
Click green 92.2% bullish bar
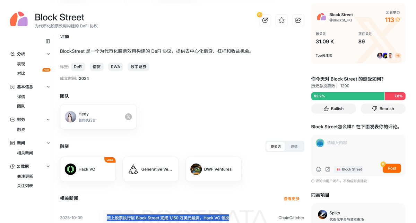[x=348, y=96]
